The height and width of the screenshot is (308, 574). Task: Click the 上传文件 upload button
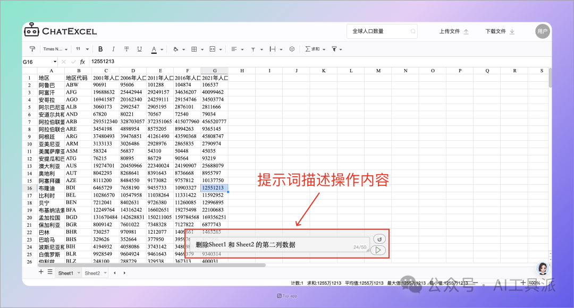pos(454,31)
